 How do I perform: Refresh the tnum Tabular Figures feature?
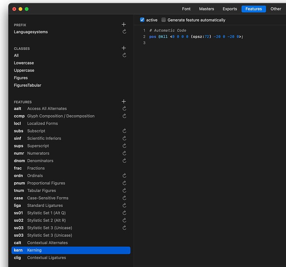point(124,191)
